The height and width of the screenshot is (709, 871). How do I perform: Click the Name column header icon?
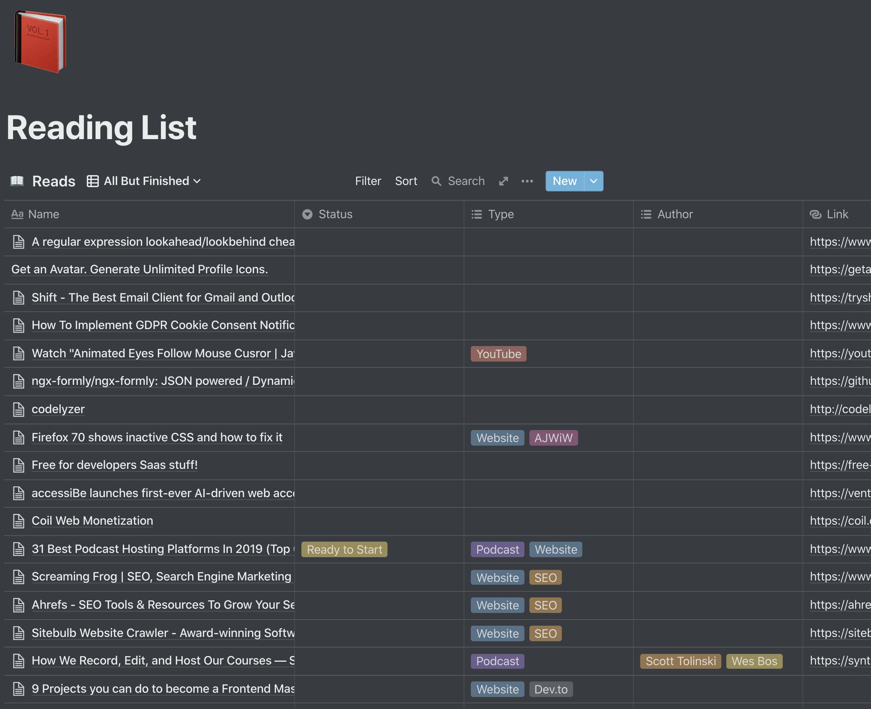pos(17,214)
